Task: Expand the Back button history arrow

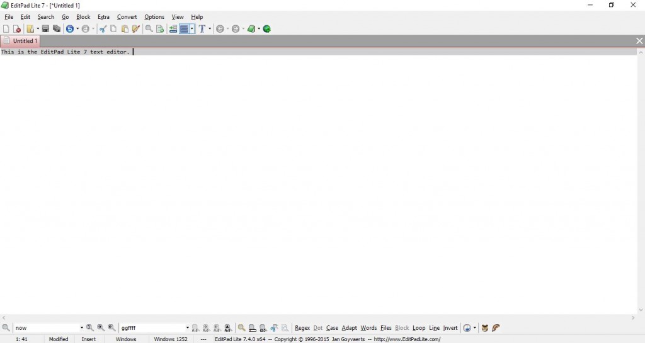Action: [x=227, y=29]
